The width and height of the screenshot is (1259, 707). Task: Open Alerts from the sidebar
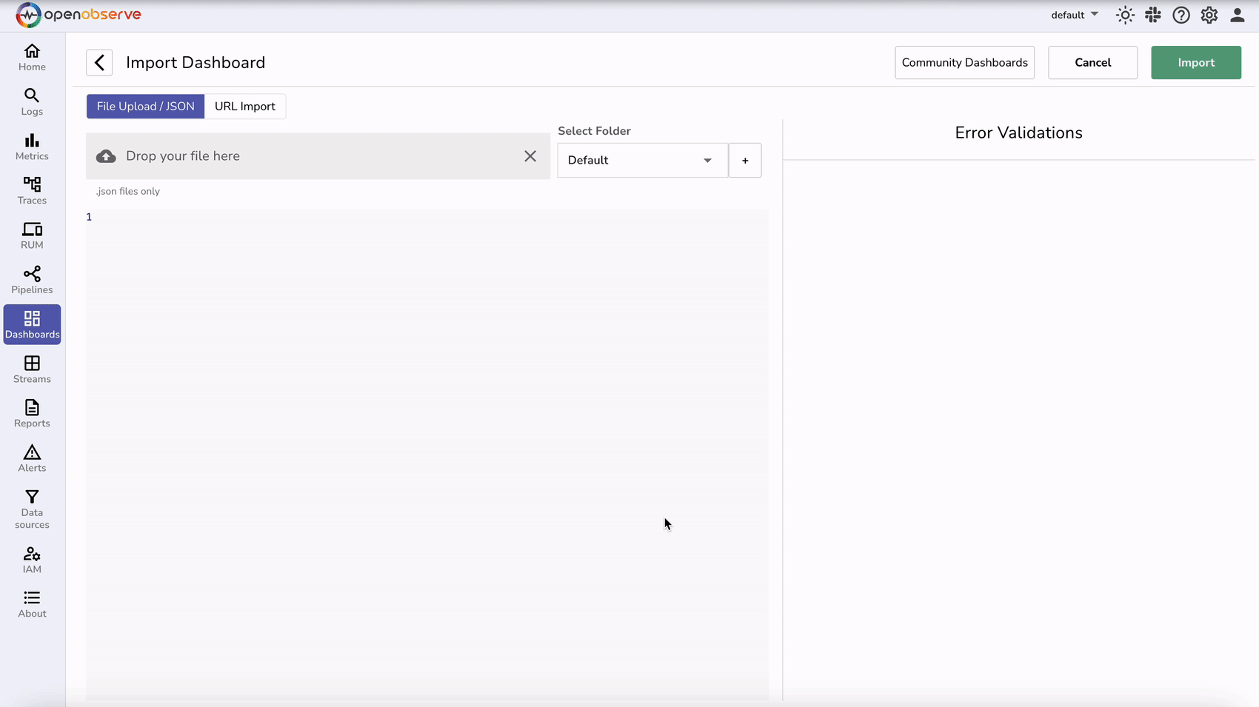(x=32, y=458)
